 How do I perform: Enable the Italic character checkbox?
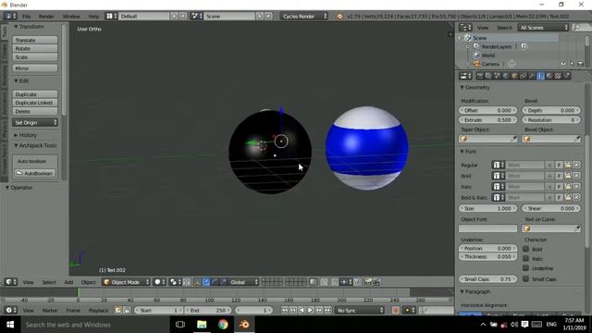click(x=525, y=258)
